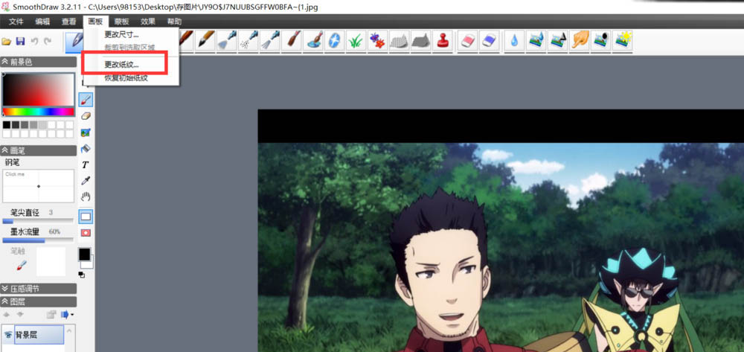This screenshot has height=352, width=744.
Task: Adjust the 墨水流量 slider
Action: pos(38,240)
